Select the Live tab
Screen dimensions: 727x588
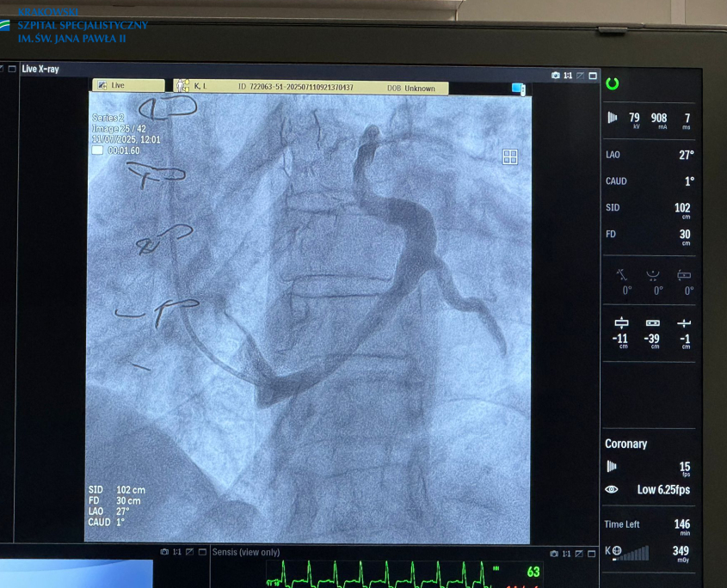pyautogui.click(x=128, y=85)
